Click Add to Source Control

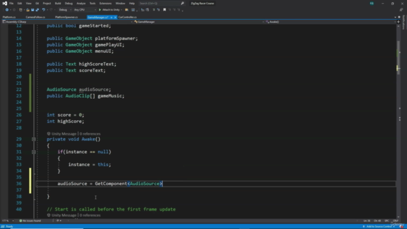[378, 226]
